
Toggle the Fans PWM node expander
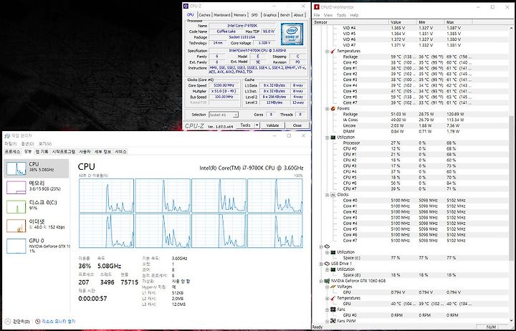tap(327, 321)
